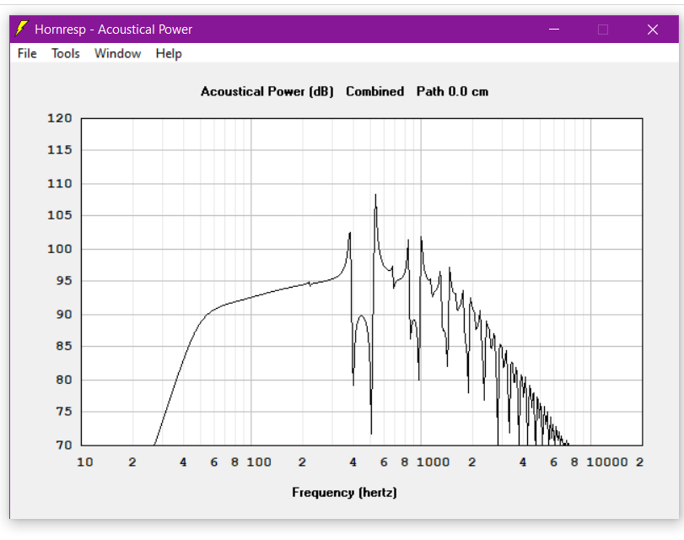Click the Hornresp lightning bolt icon
Image resolution: width=684 pixels, height=540 pixels.
click(x=21, y=29)
